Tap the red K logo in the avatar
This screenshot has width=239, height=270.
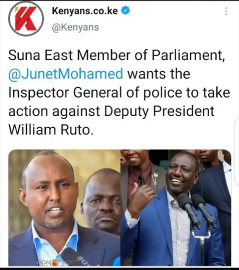(x=25, y=19)
